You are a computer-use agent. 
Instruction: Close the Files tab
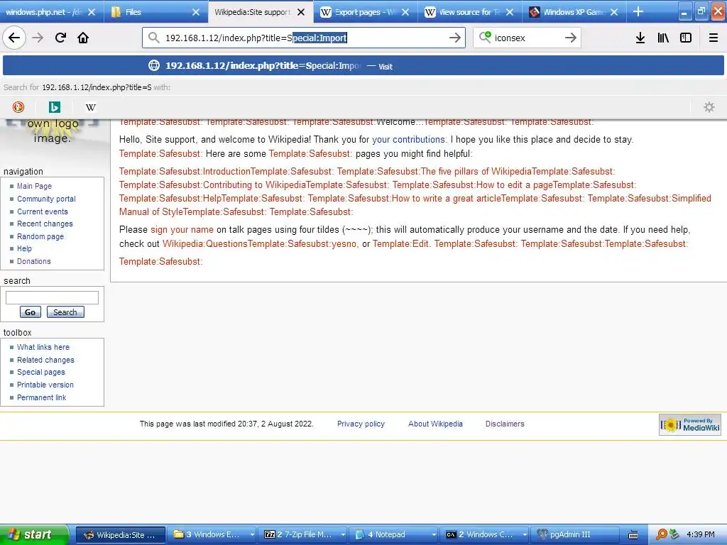coord(196,12)
